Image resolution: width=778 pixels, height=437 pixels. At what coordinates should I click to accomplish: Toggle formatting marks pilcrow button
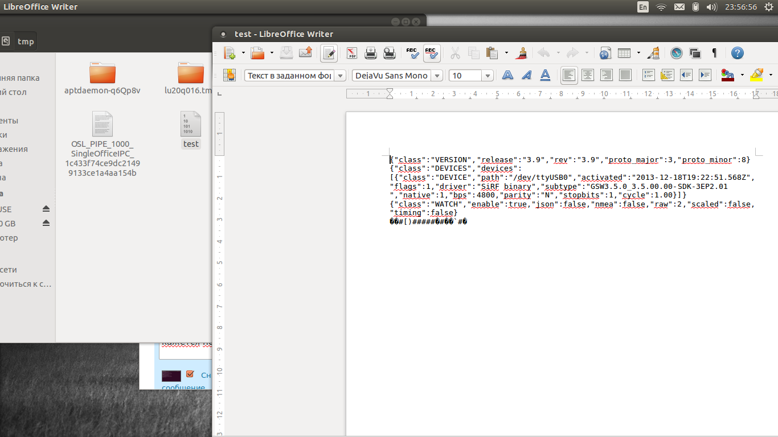pyautogui.click(x=714, y=53)
